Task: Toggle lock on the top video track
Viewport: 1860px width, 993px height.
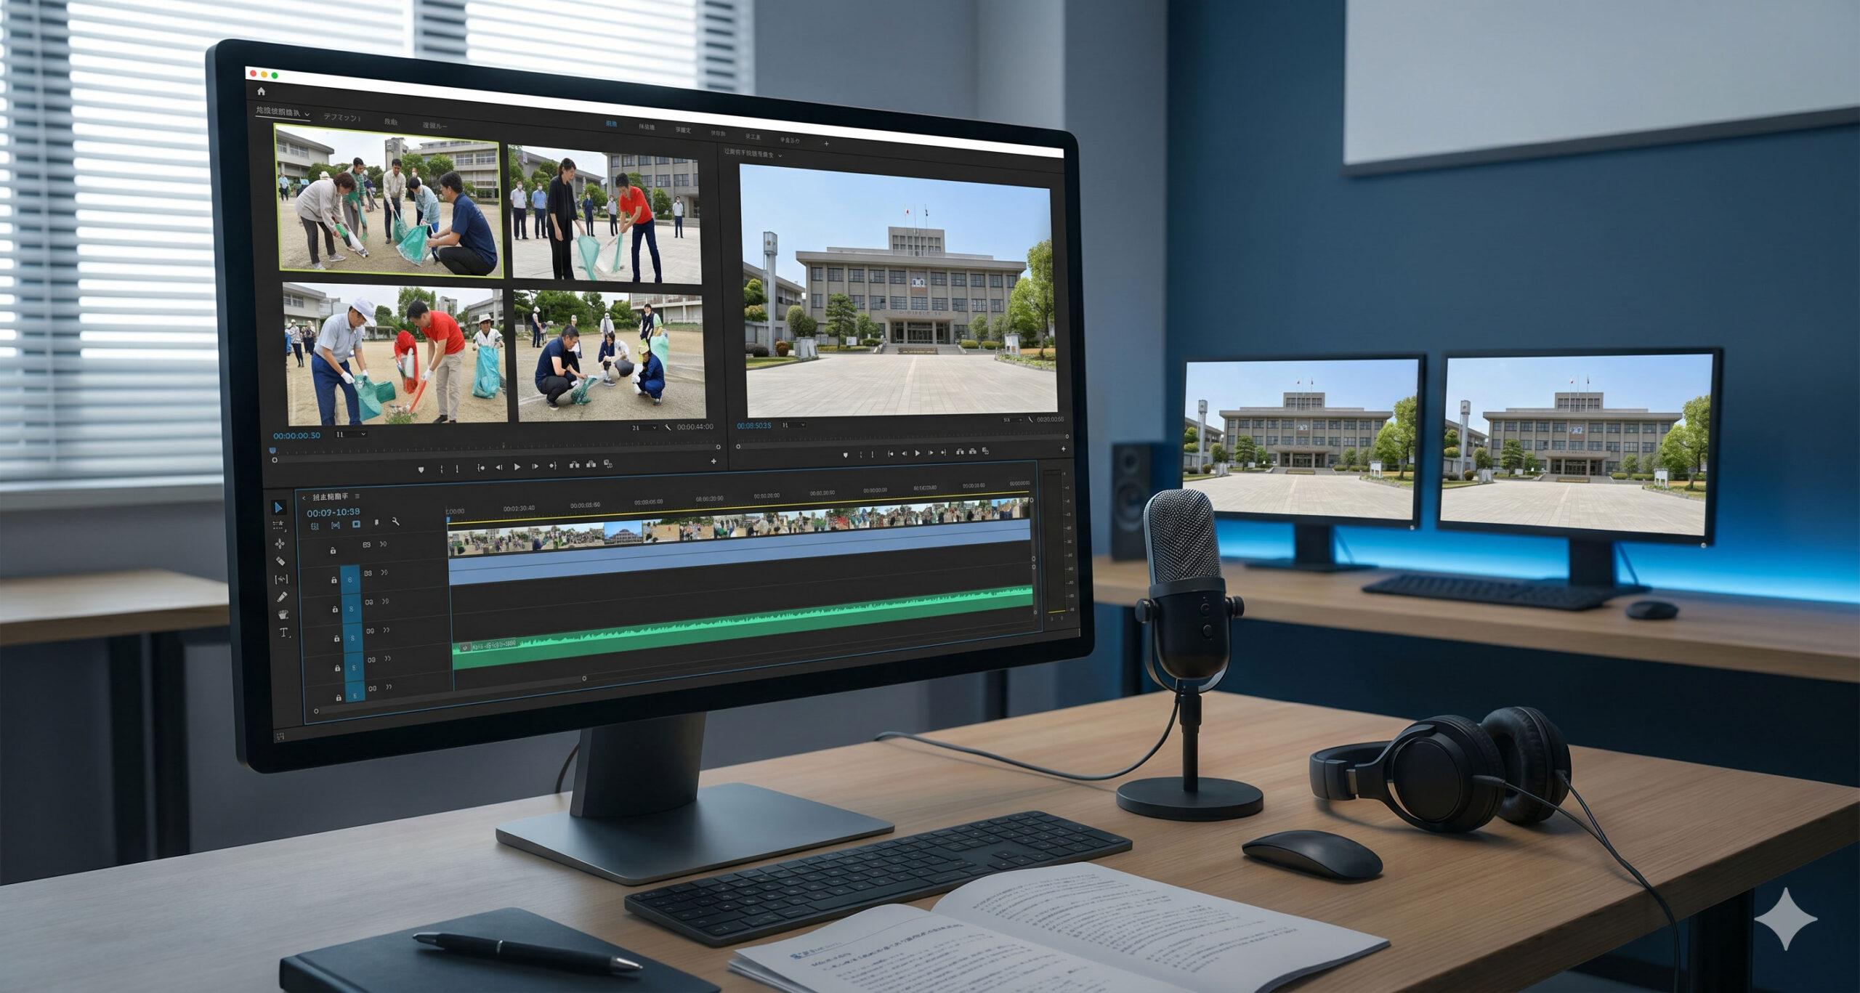Action: point(333,551)
